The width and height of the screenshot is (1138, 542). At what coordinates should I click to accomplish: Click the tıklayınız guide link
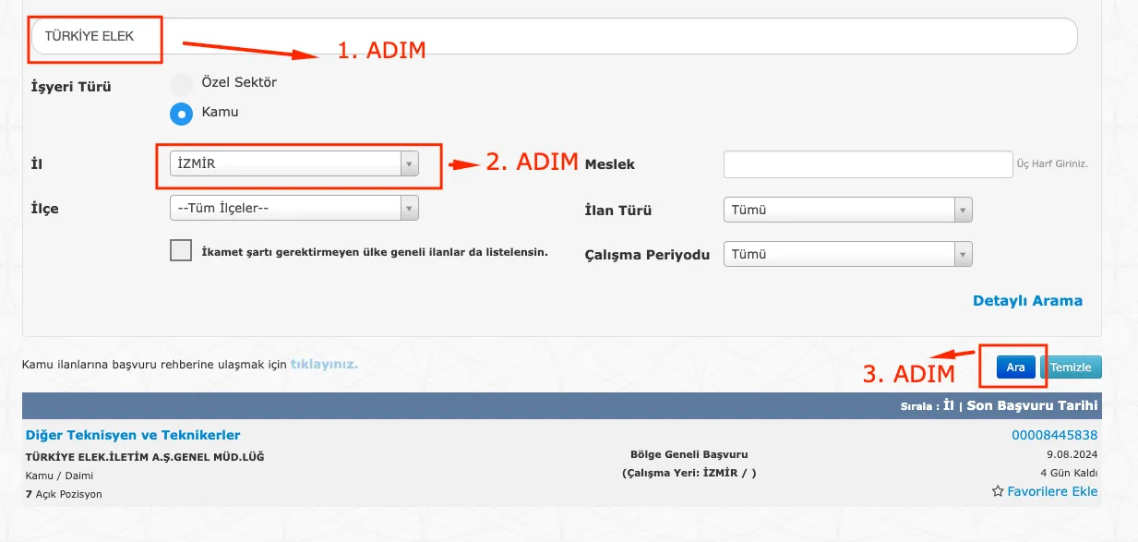pos(324,364)
